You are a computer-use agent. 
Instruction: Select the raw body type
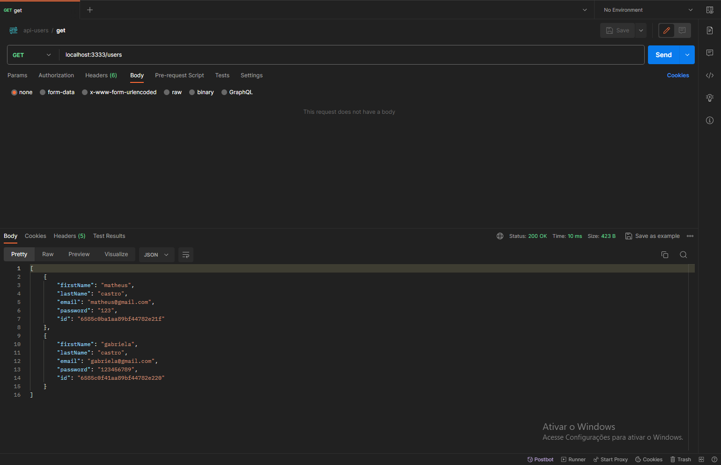point(173,92)
